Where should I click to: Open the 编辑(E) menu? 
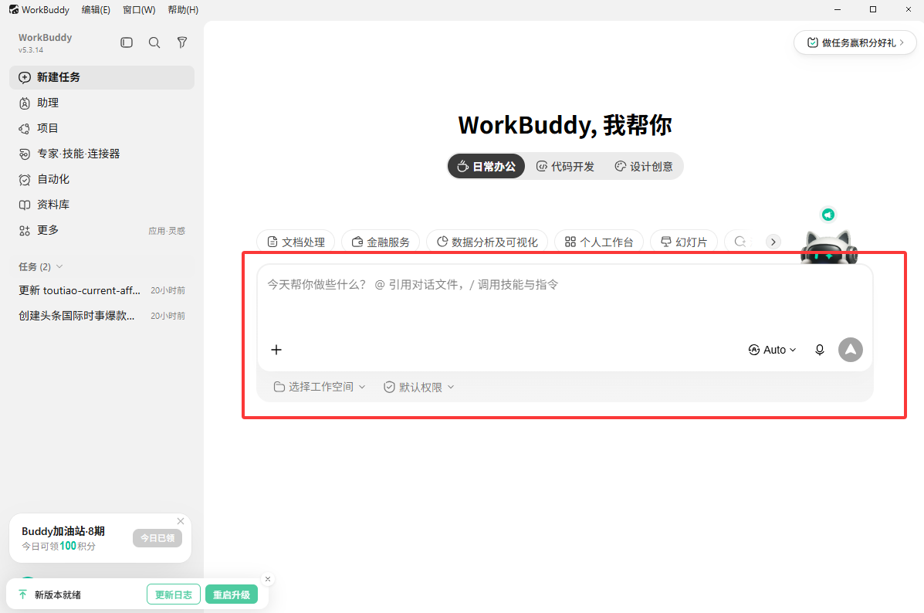96,9
